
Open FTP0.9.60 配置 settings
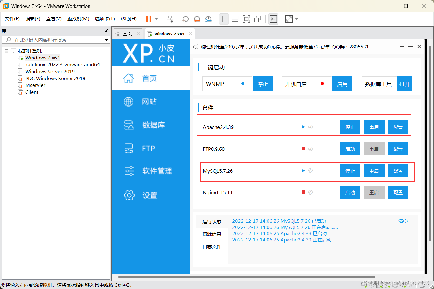point(398,149)
